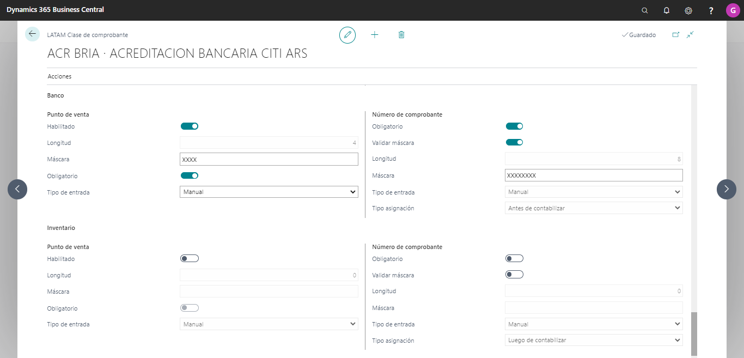
Task: Collapse the page with the shrink arrows icon
Action: 690,34
